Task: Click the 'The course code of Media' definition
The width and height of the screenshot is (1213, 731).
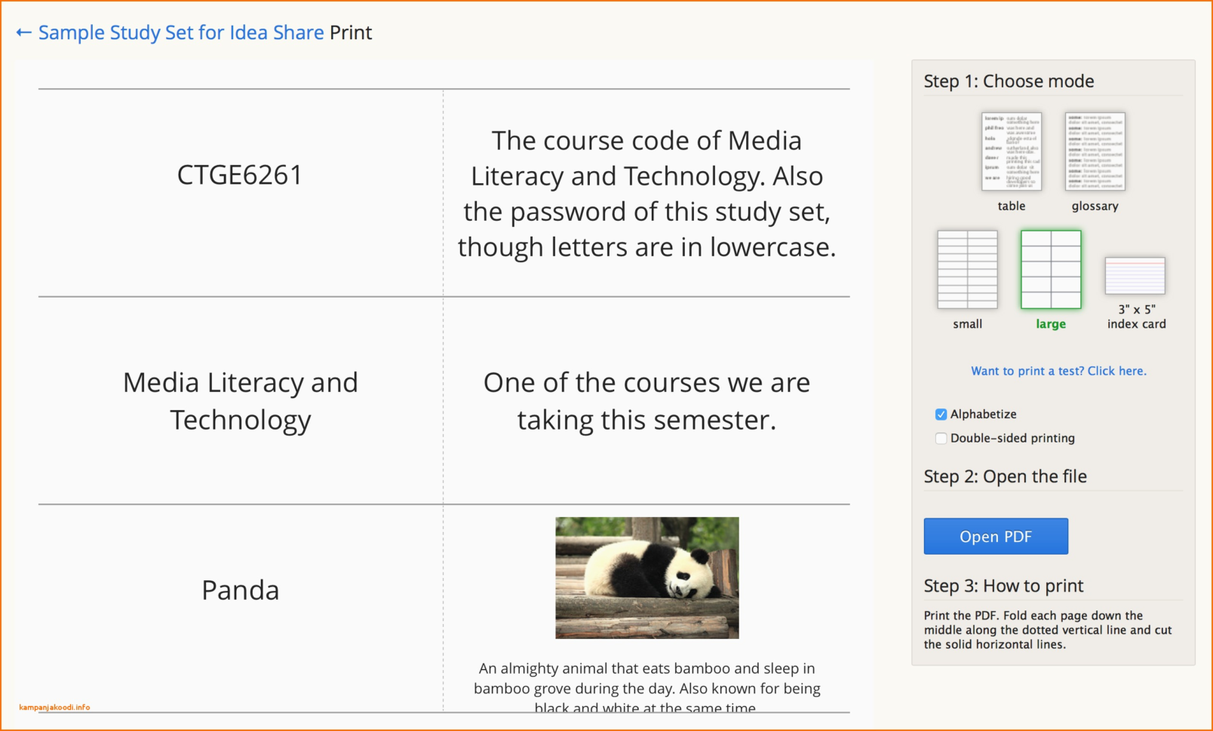Action: click(x=647, y=194)
